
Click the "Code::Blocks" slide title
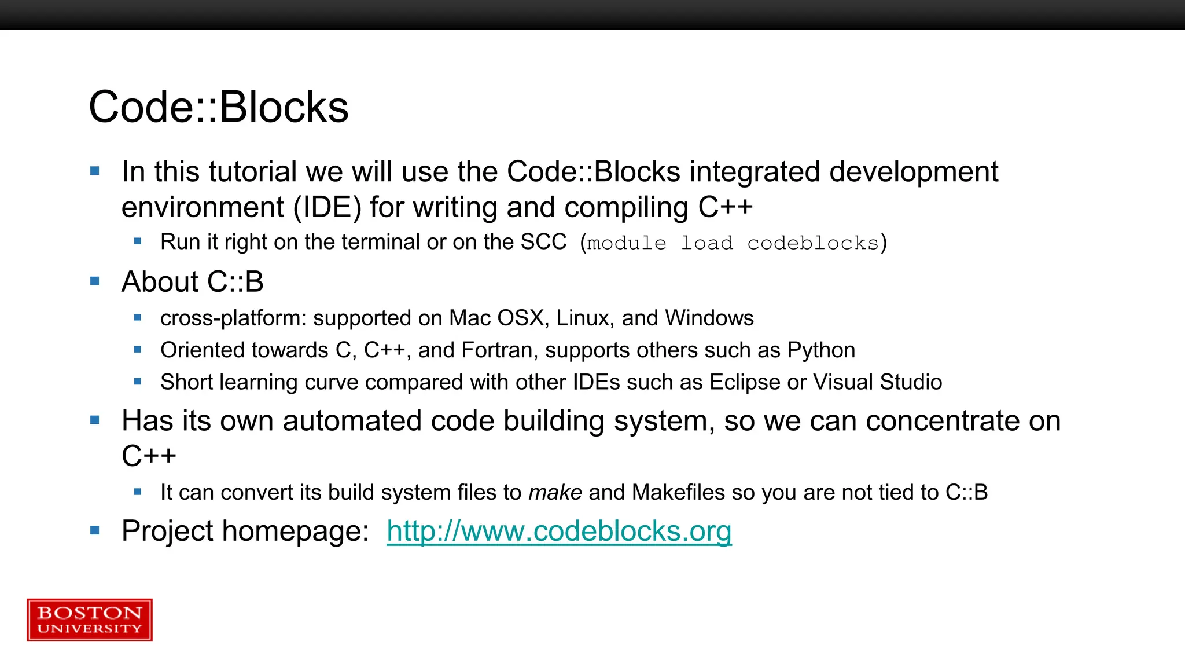219,107
